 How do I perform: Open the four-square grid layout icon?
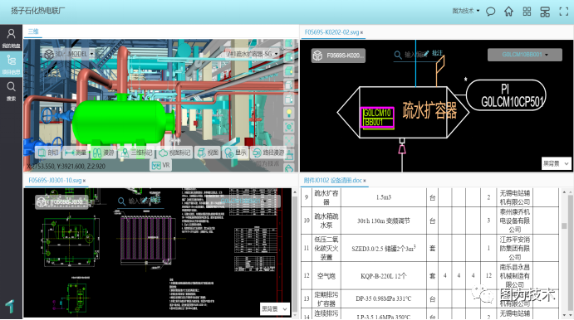pyautogui.click(x=527, y=12)
